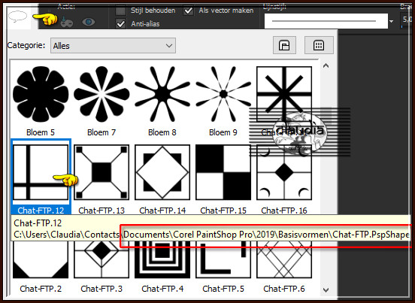Click the Bloem 8 label text
Screen dimensions: 415x303
162,132
